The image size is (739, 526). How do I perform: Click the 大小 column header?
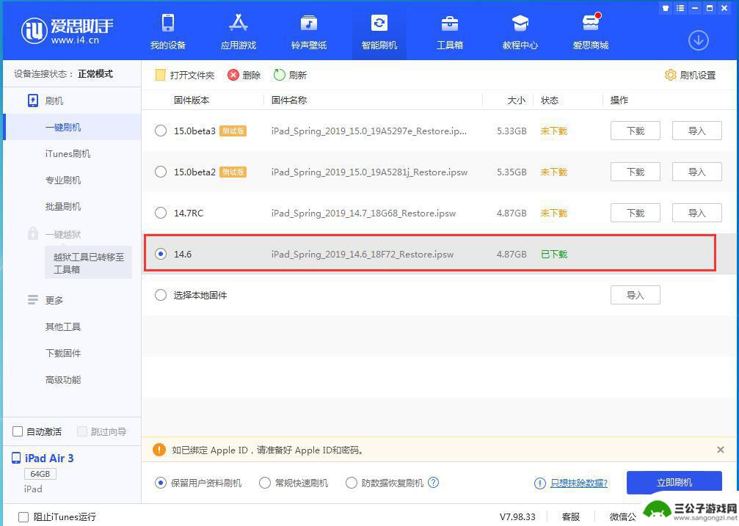517,100
